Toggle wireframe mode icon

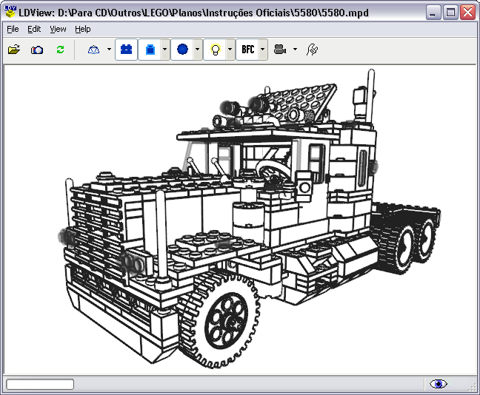click(93, 50)
